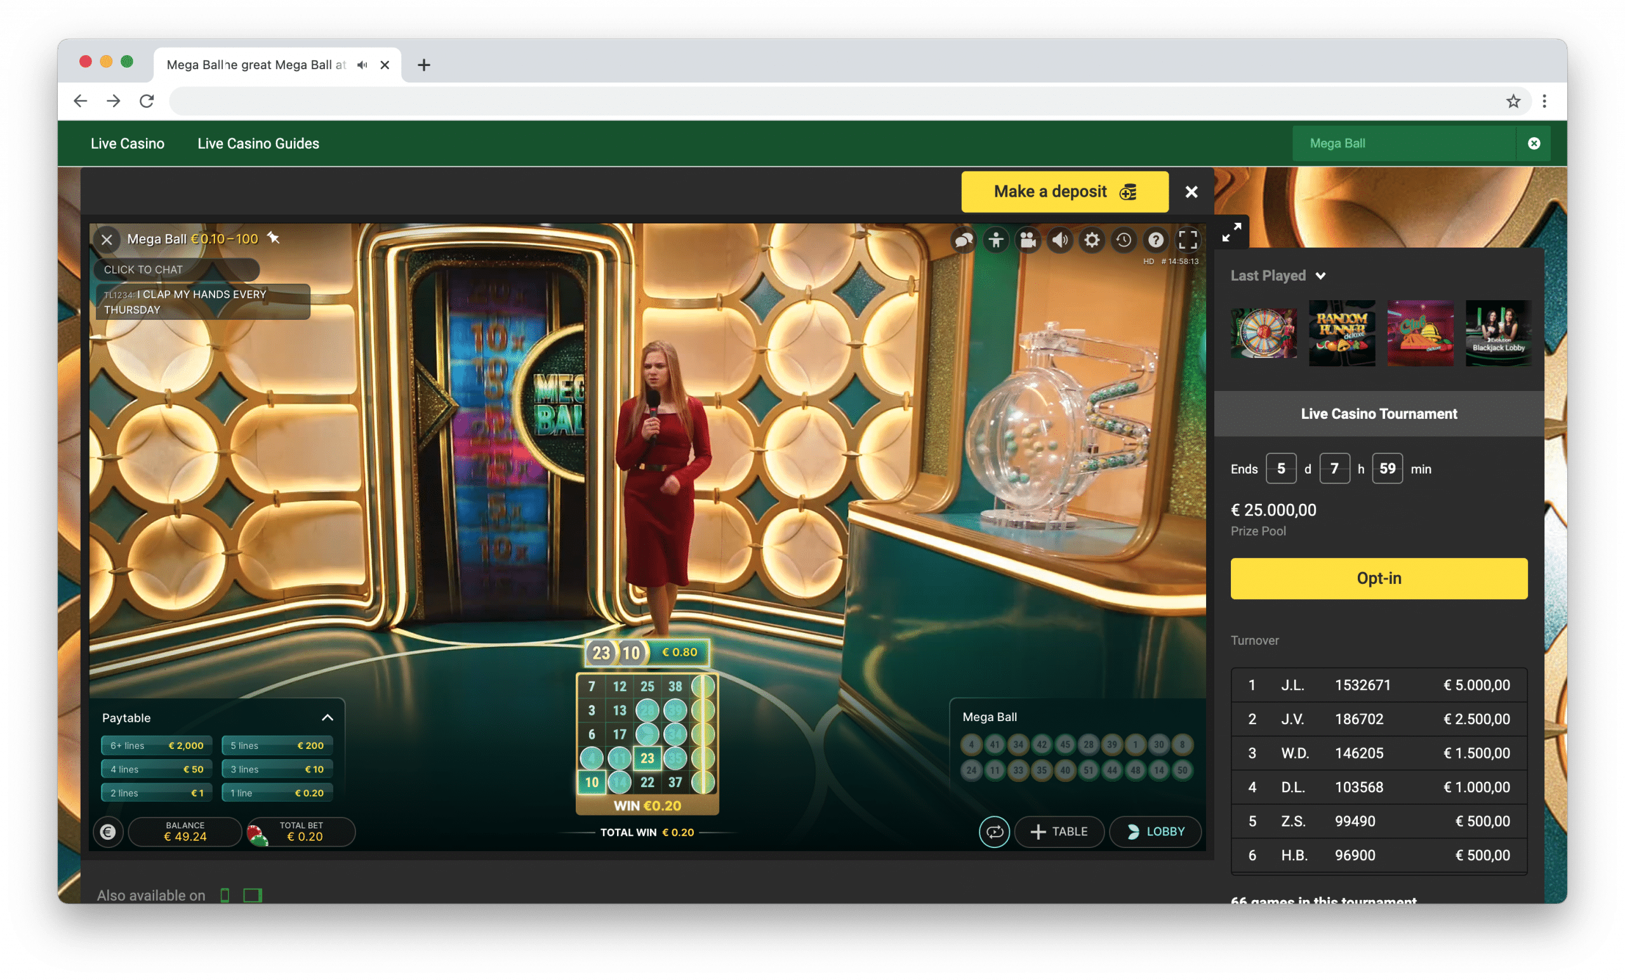The height and width of the screenshot is (980, 1625).
Task: Click the 1 line € 0.20 paytable row
Action: [277, 793]
